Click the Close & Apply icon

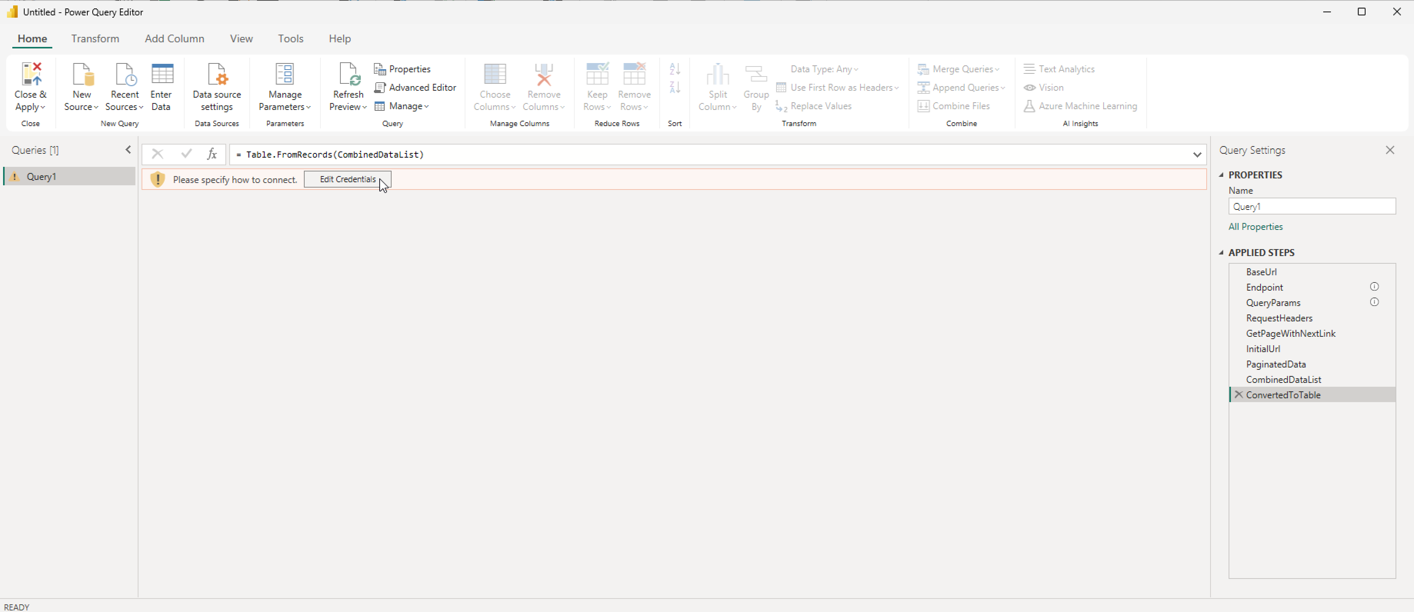[x=31, y=74]
